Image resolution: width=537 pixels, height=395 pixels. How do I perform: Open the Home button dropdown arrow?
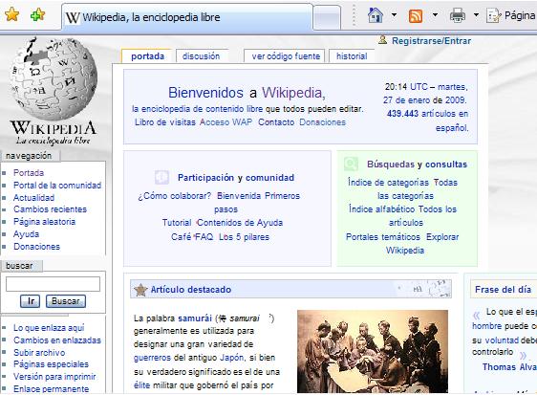point(394,15)
